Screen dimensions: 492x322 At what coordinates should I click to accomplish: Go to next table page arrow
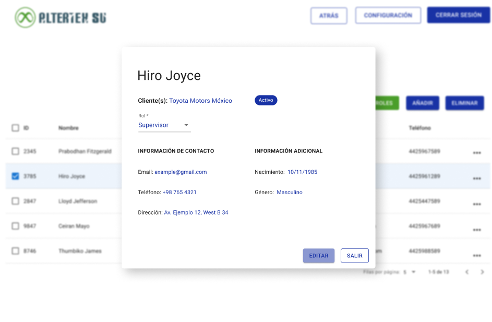(x=482, y=272)
